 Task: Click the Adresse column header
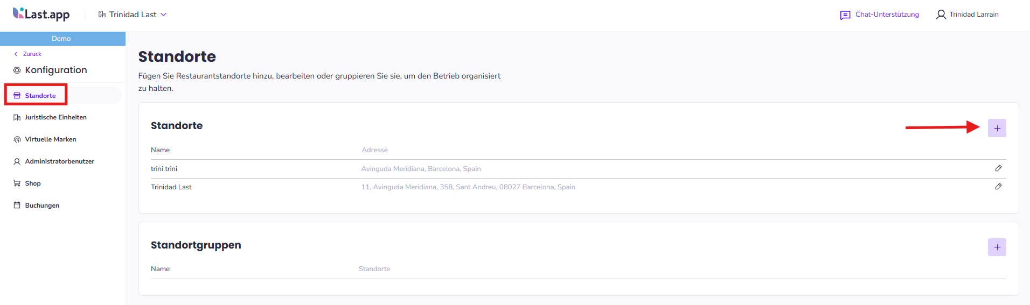375,150
